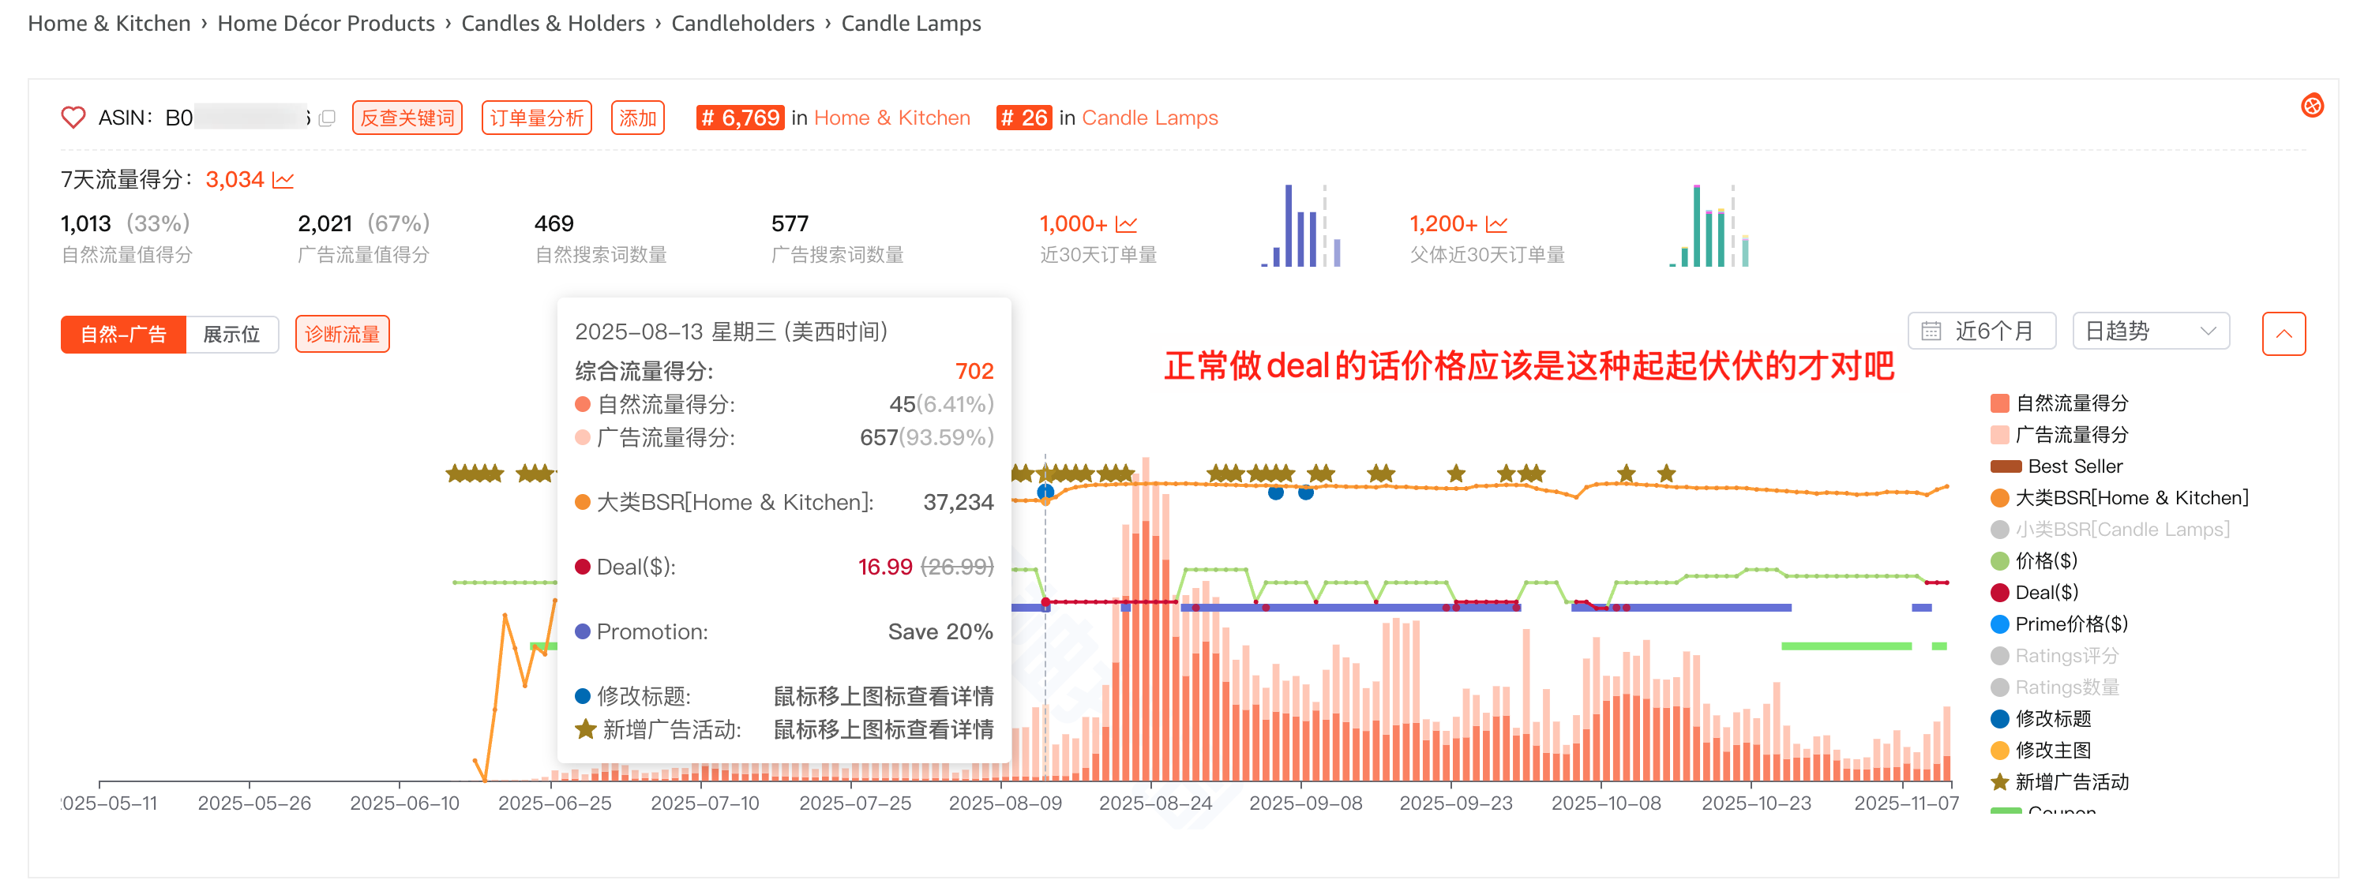Toggle the 价格($) legend series
Image resolution: width=2353 pixels, height=895 pixels.
(2045, 560)
